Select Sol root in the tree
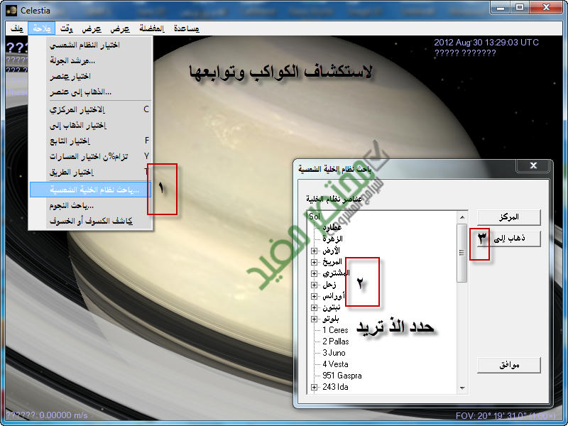 315,217
